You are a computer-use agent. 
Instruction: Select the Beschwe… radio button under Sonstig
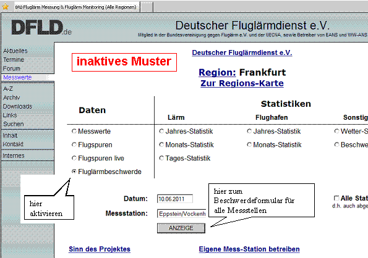coord(336,145)
